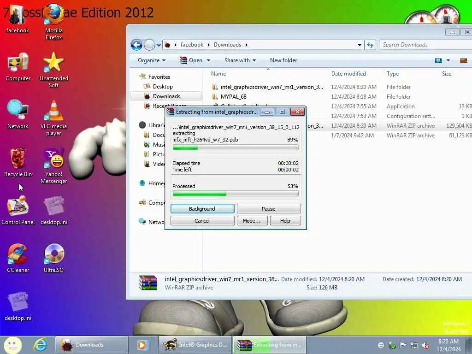Launch Mozilla Firefox from desktop
Image resolution: width=472 pixels, height=354 pixels.
tap(54, 22)
